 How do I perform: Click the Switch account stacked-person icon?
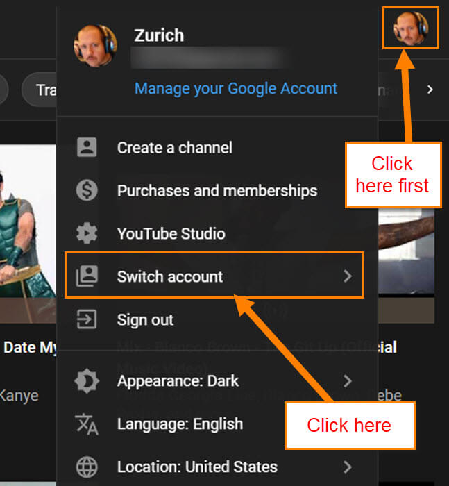(x=87, y=276)
